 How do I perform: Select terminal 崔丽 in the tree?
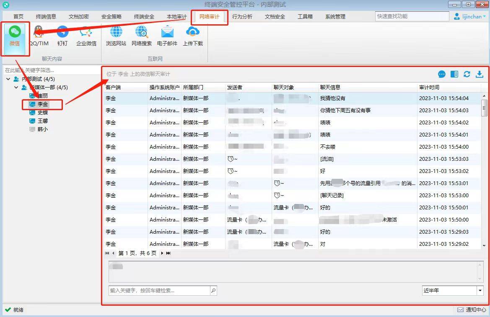coord(39,95)
